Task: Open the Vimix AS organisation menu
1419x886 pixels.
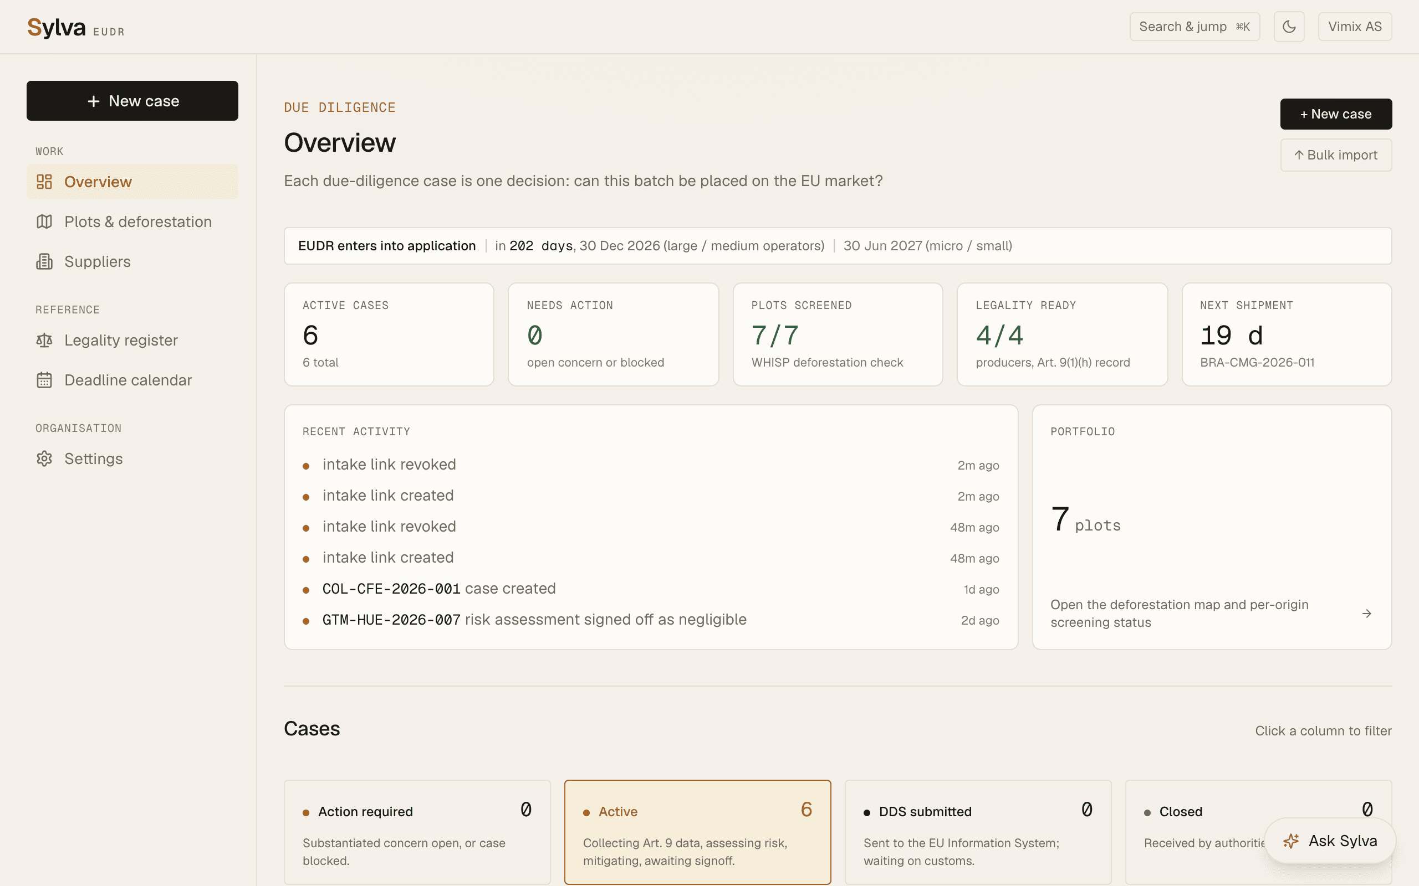Action: point(1355,27)
